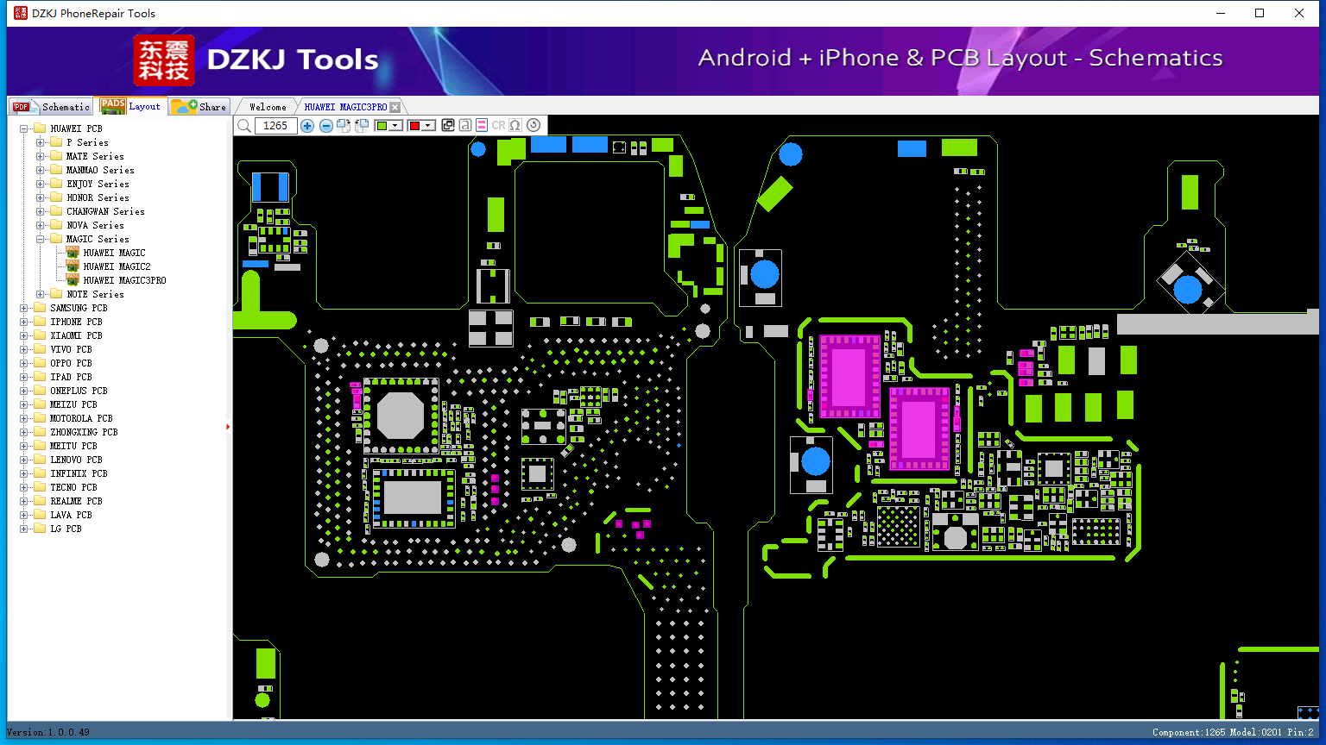Select the Welcome document tab
The height and width of the screenshot is (745, 1326).
coord(268,107)
